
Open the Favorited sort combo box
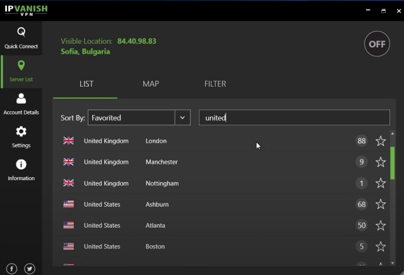click(x=131, y=118)
